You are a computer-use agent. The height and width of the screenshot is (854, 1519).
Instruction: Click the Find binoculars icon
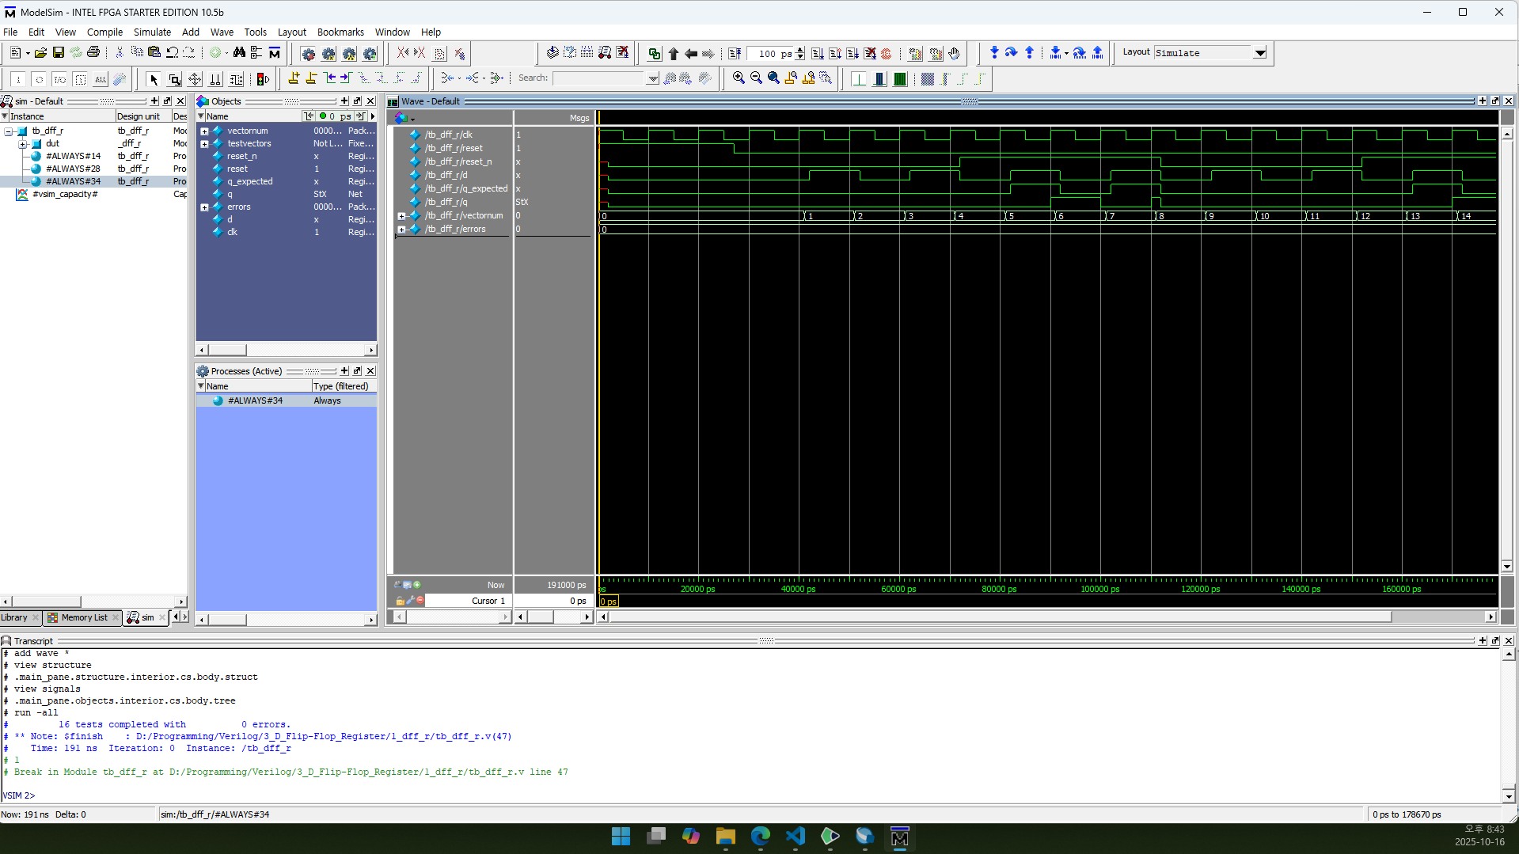pyautogui.click(x=239, y=53)
